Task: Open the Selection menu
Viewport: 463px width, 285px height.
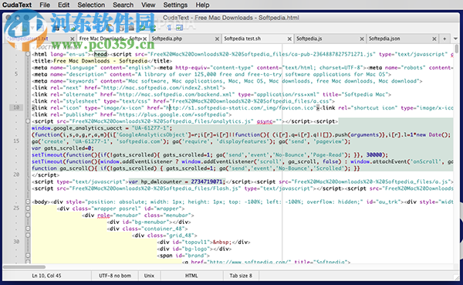Action: pos(91,5)
